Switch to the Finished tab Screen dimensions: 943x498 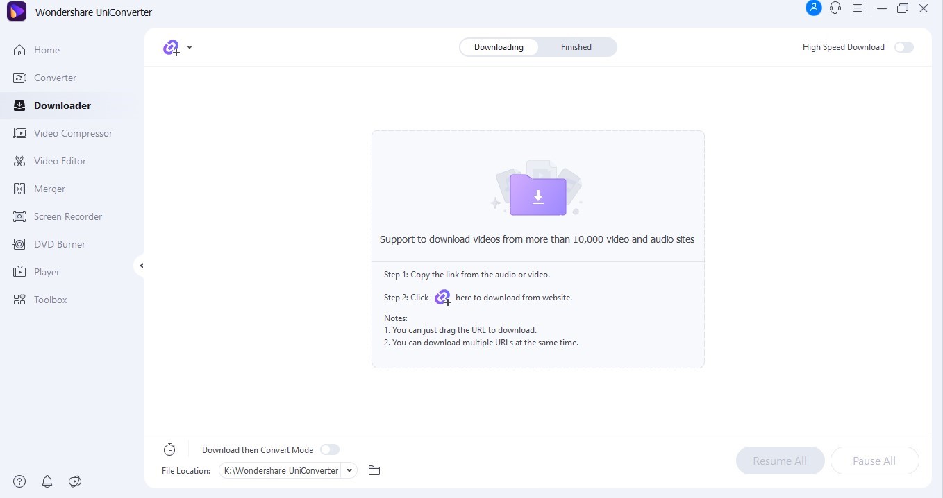pos(576,47)
